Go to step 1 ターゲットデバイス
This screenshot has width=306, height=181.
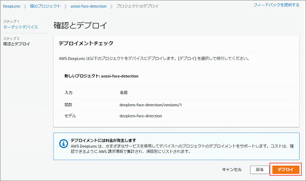(x=21, y=27)
